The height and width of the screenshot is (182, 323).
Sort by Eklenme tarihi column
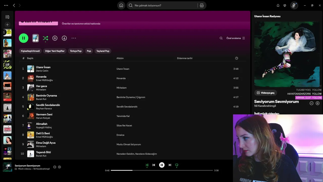pos(185,58)
